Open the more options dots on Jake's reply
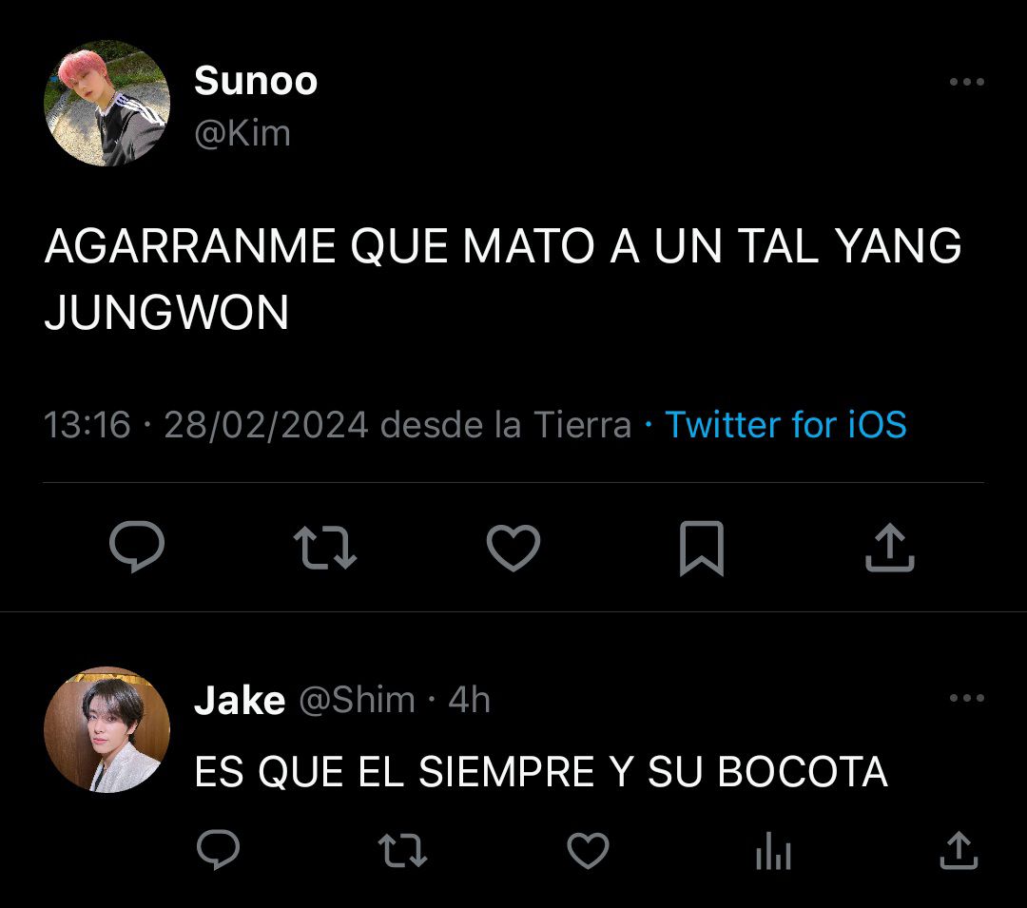 click(967, 698)
